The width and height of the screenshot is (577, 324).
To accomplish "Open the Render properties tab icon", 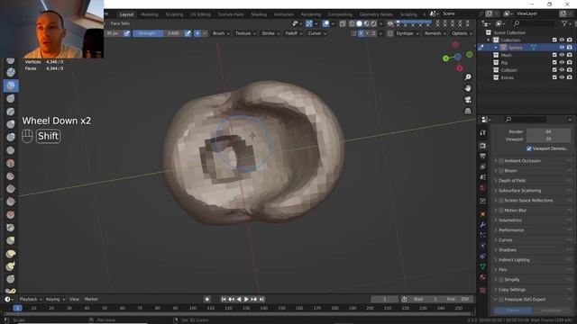I will (x=483, y=146).
